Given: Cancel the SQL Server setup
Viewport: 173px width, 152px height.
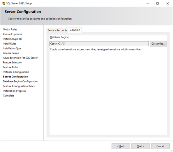Looking at the screenshot, I should 160,146.
